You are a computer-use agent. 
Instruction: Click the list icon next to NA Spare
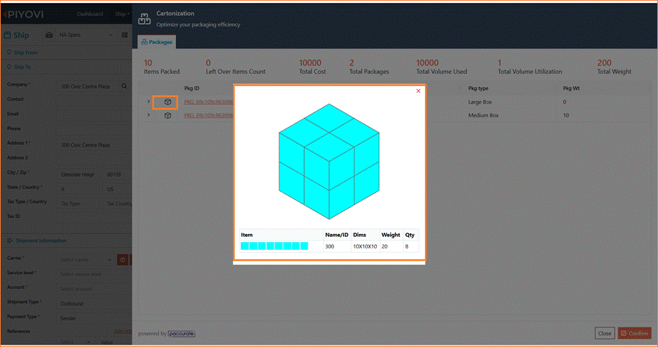click(x=125, y=35)
